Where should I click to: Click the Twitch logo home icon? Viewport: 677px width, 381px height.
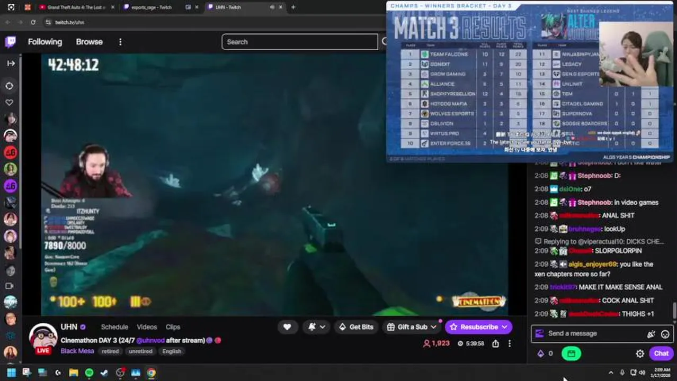coord(10,42)
